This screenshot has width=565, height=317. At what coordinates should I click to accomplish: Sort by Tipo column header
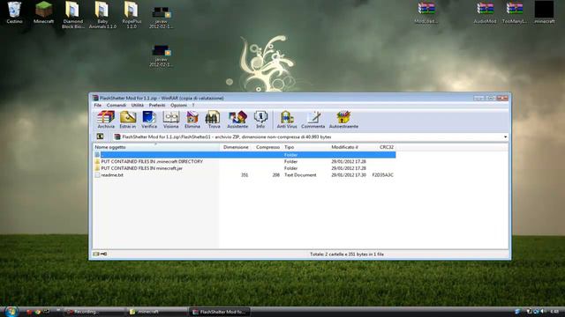[x=305, y=147]
